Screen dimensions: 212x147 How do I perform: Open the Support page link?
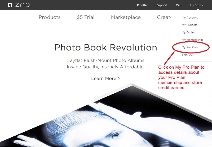[x=162, y=5]
